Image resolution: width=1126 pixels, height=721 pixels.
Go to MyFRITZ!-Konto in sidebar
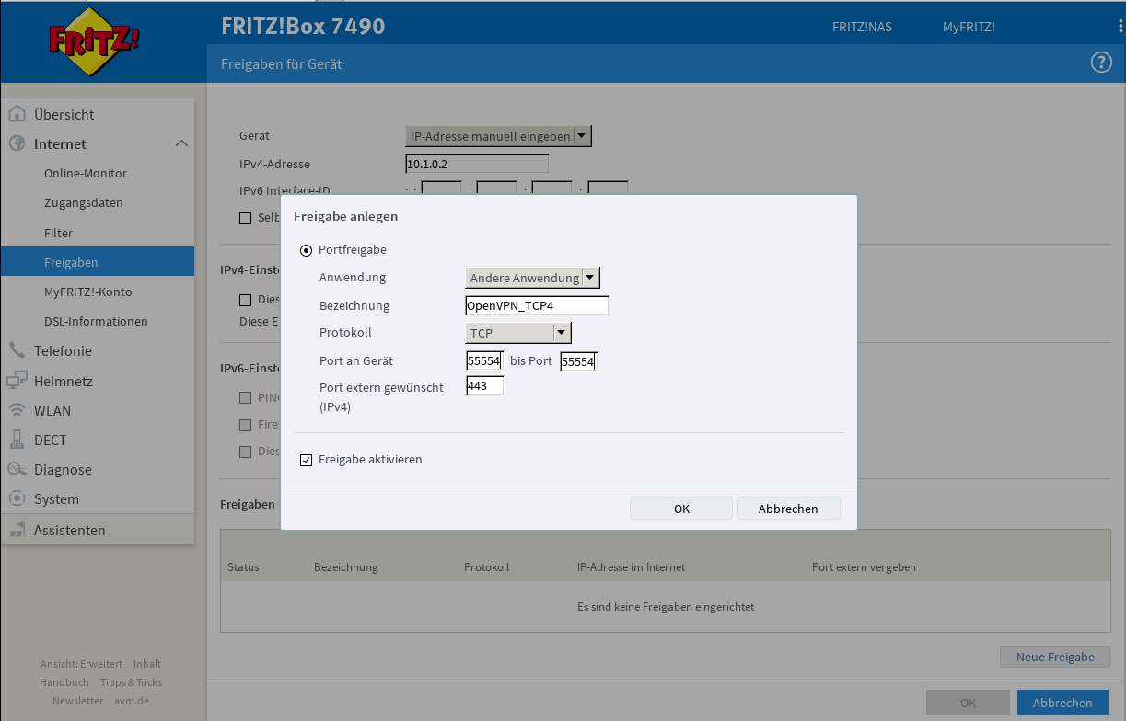[x=87, y=292]
